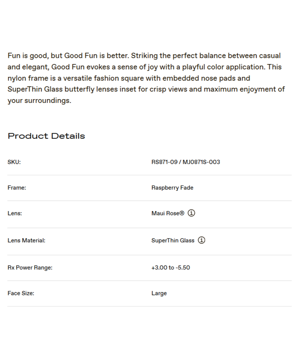Click 'your surroundings.' ending the description

39,101
